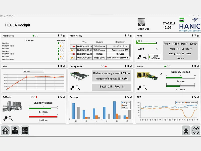The image size is (201, 151).
Task: Click the 'Distance cutting wheel: 6230 m' text
Action: click(x=111, y=73)
